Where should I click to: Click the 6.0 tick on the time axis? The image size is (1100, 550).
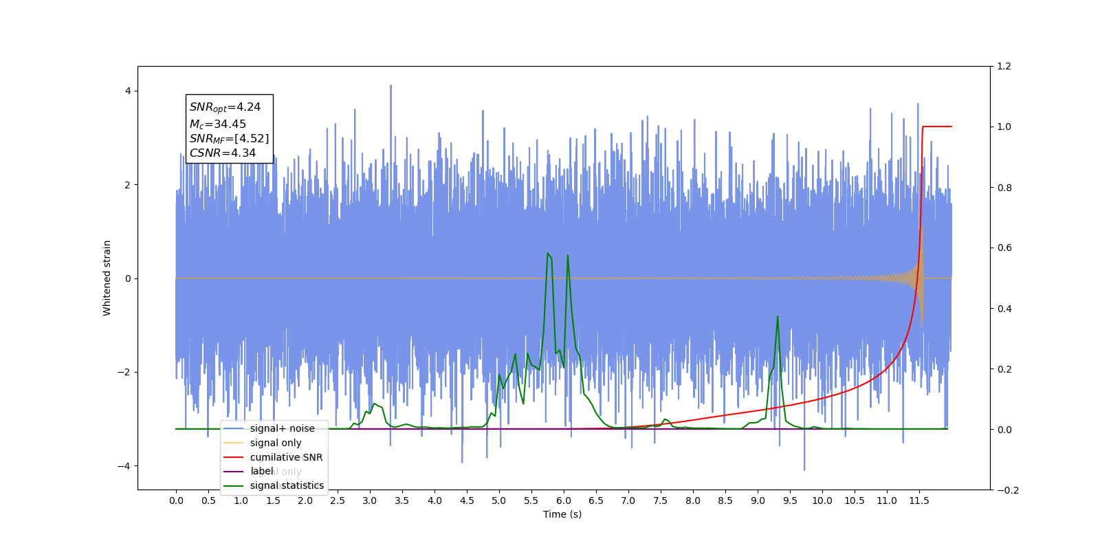pos(564,500)
